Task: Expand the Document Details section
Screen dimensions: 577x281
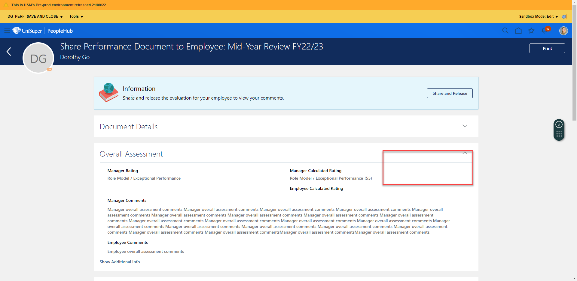Action: tap(465, 126)
